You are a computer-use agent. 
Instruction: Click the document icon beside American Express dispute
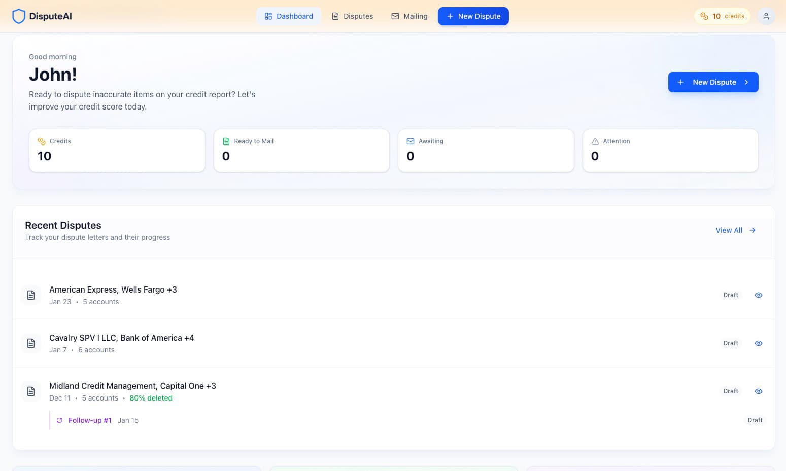point(31,295)
